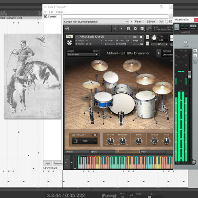Toggle Master FX button in mixer
The width and height of the screenshot is (198, 198).
pos(177,27)
